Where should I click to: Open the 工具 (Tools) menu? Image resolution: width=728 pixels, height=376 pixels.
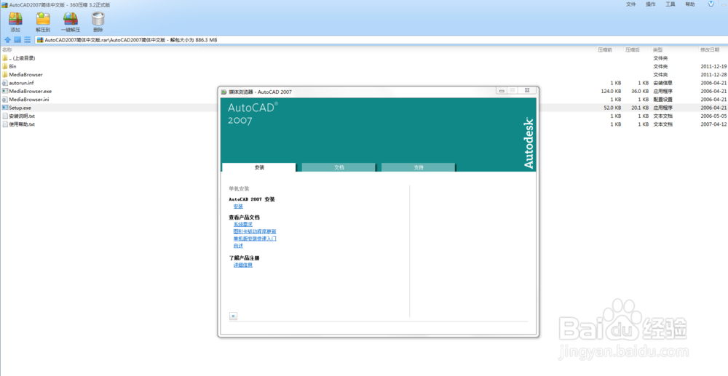[670, 4]
